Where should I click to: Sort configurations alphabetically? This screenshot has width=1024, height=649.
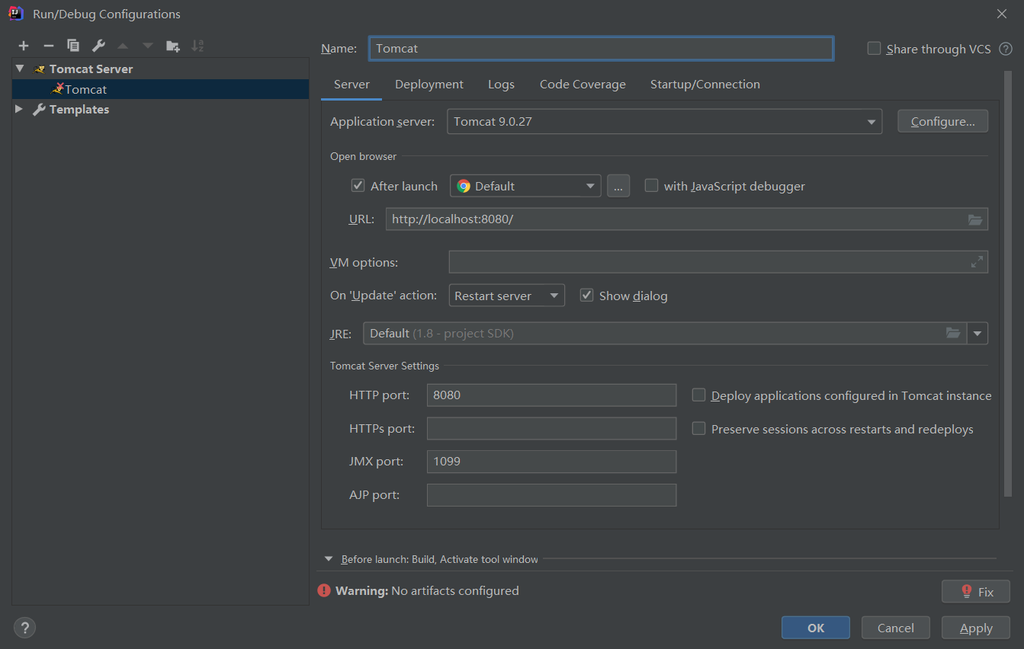[x=197, y=46]
